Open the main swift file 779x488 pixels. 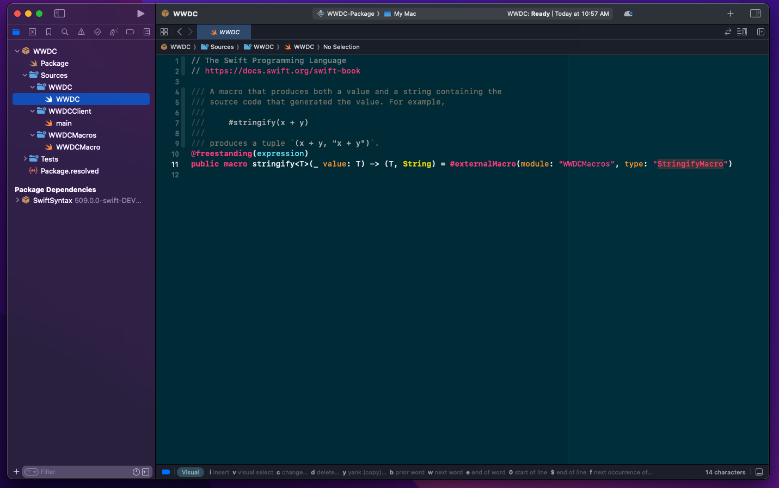tap(64, 123)
